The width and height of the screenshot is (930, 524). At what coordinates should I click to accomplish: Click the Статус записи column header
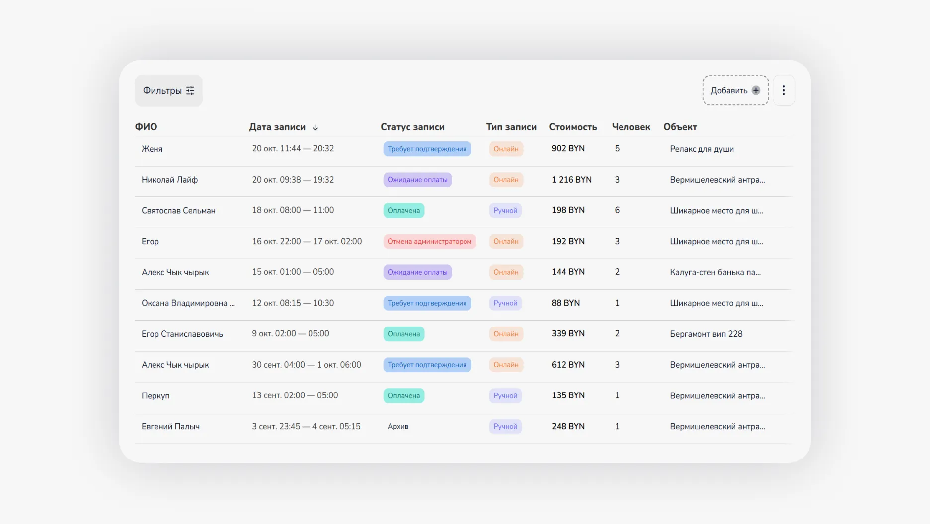[412, 127]
